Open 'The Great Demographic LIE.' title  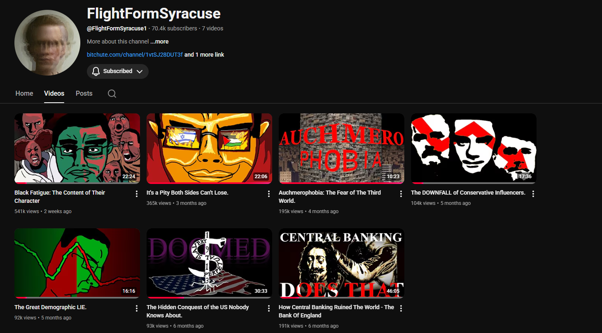click(x=50, y=307)
